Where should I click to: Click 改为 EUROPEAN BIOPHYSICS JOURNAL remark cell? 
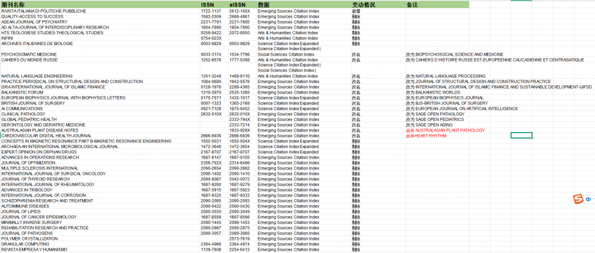445,98
